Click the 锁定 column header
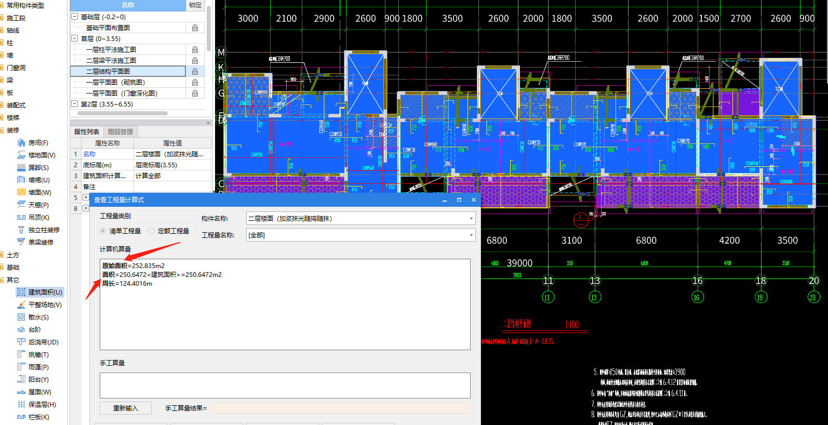The height and width of the screenshot is (425, 828). click(195, 5)
